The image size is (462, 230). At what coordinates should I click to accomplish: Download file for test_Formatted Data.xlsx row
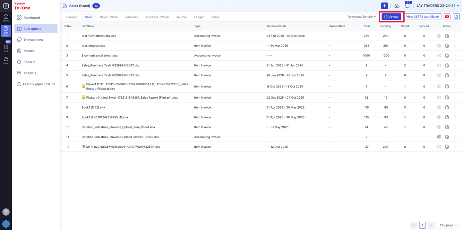tap(447, 36)
